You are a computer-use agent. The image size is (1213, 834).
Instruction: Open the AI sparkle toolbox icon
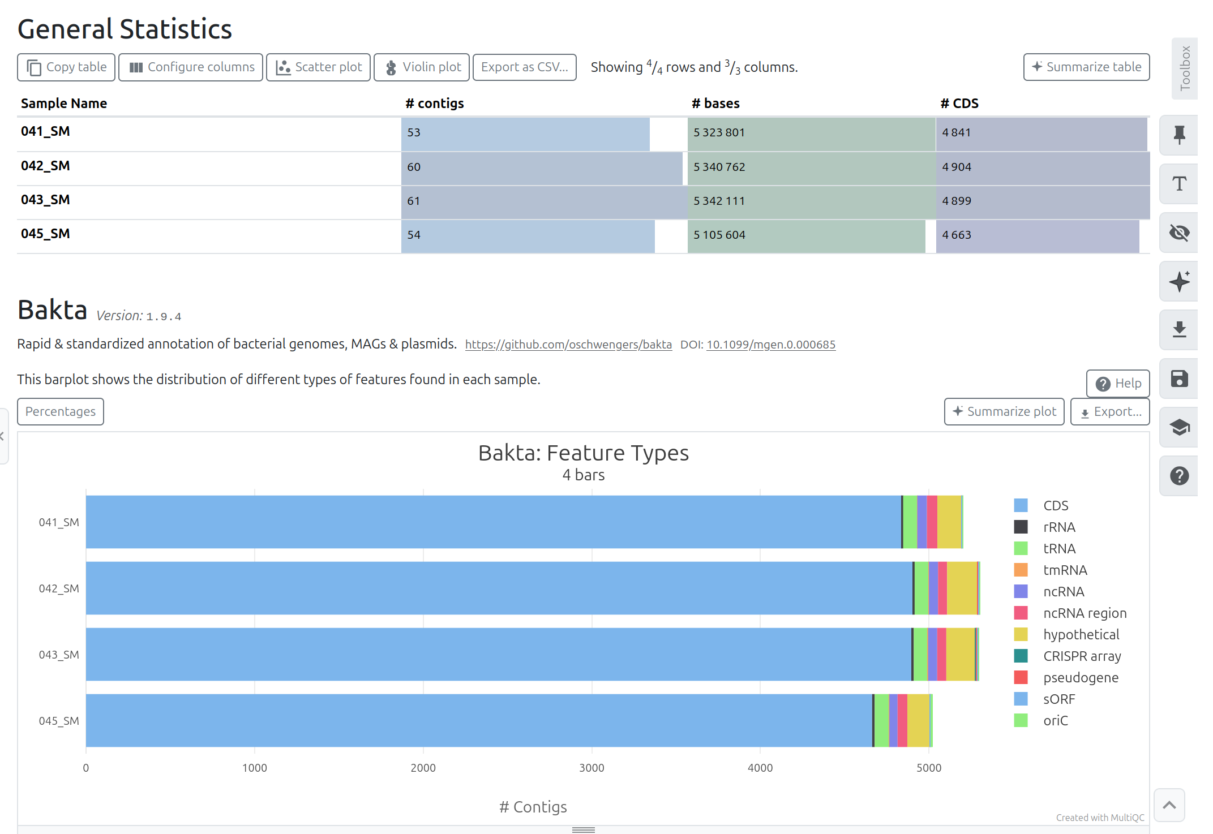pyautogui.click(x=1179, y=281)
